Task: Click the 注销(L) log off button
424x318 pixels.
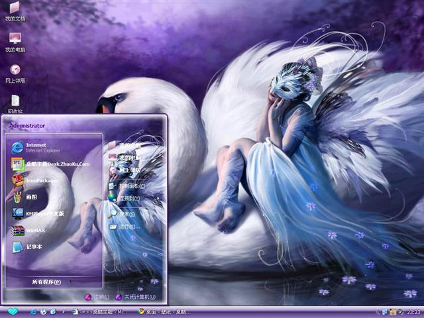Action: pyautogui.click(x=97, y=297)
